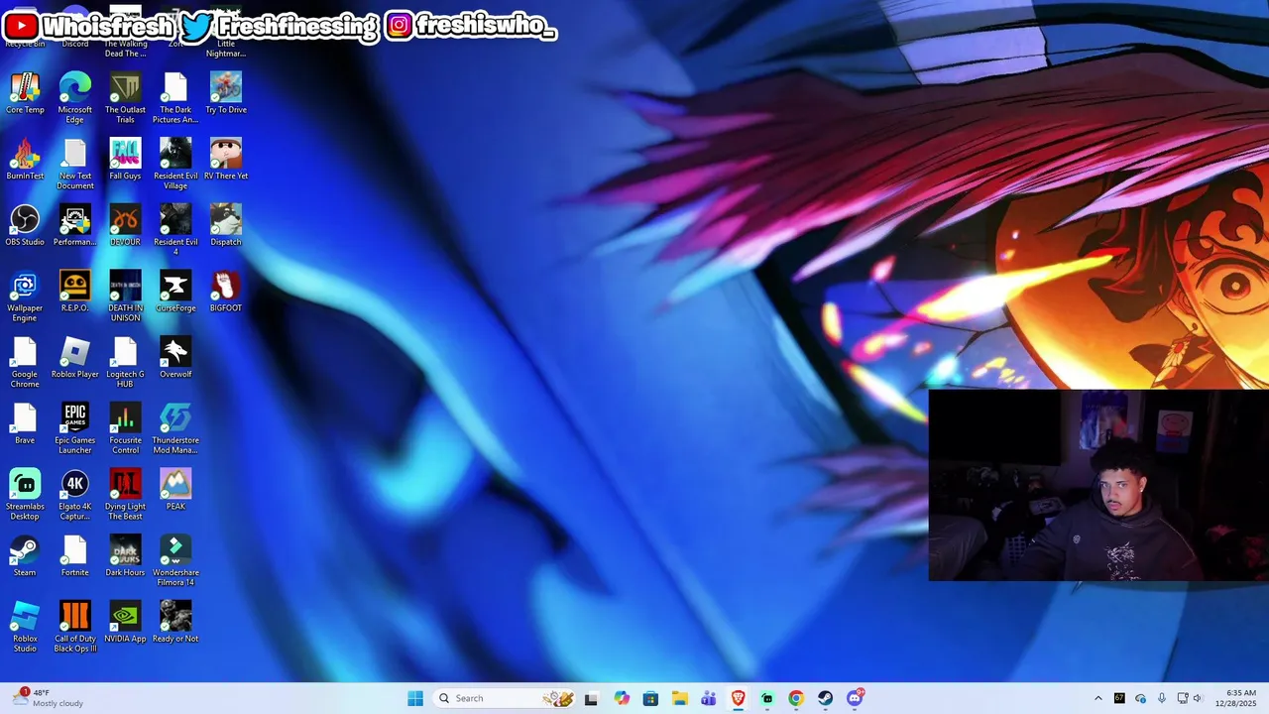Select the Logitech G HUB icon
Viewport: 1269px width, 714px height.
tap(125, 363)
